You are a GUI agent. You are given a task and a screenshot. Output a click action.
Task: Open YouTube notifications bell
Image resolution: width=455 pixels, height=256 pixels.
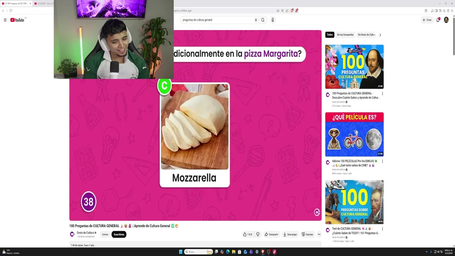coord(438,20)
